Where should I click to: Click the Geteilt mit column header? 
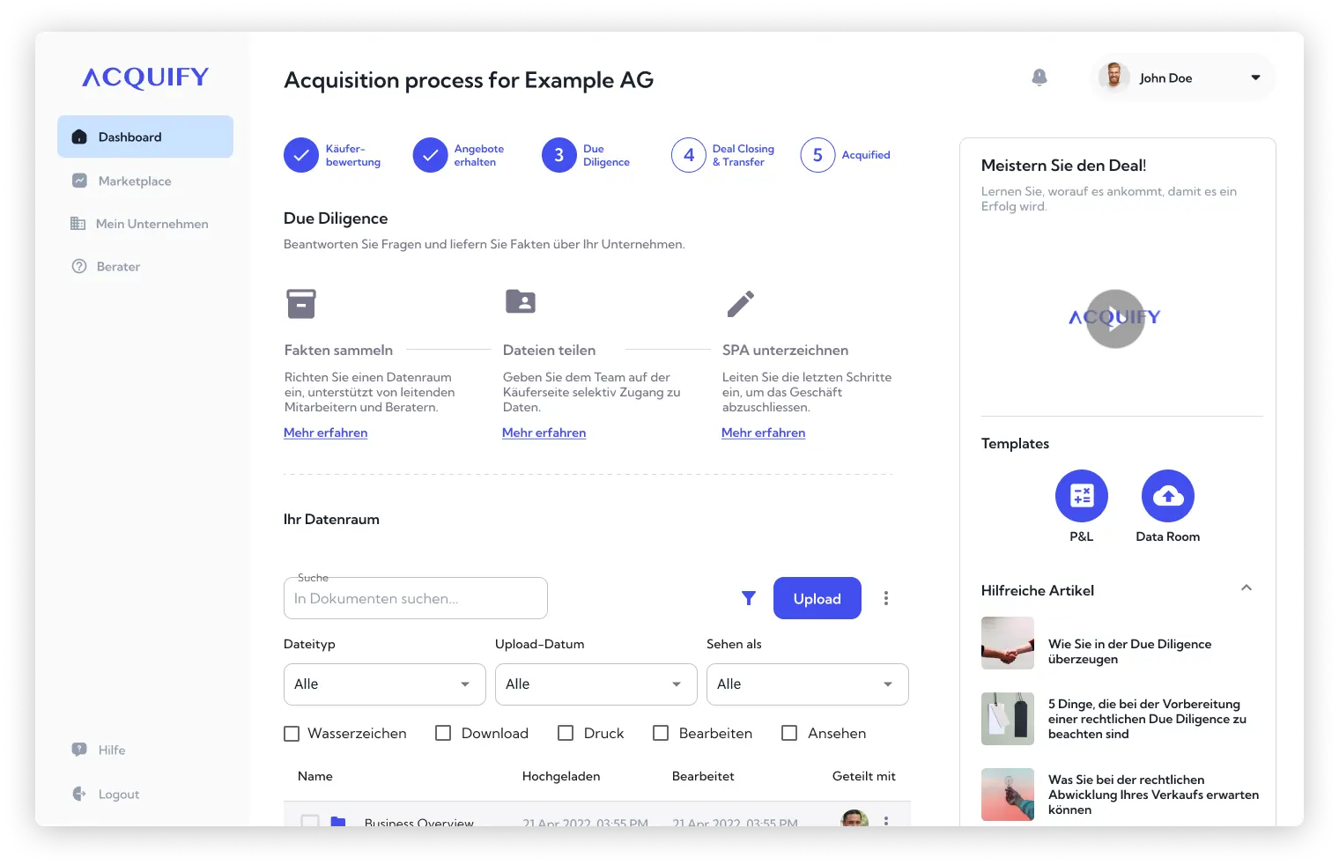tap(864, 776)
